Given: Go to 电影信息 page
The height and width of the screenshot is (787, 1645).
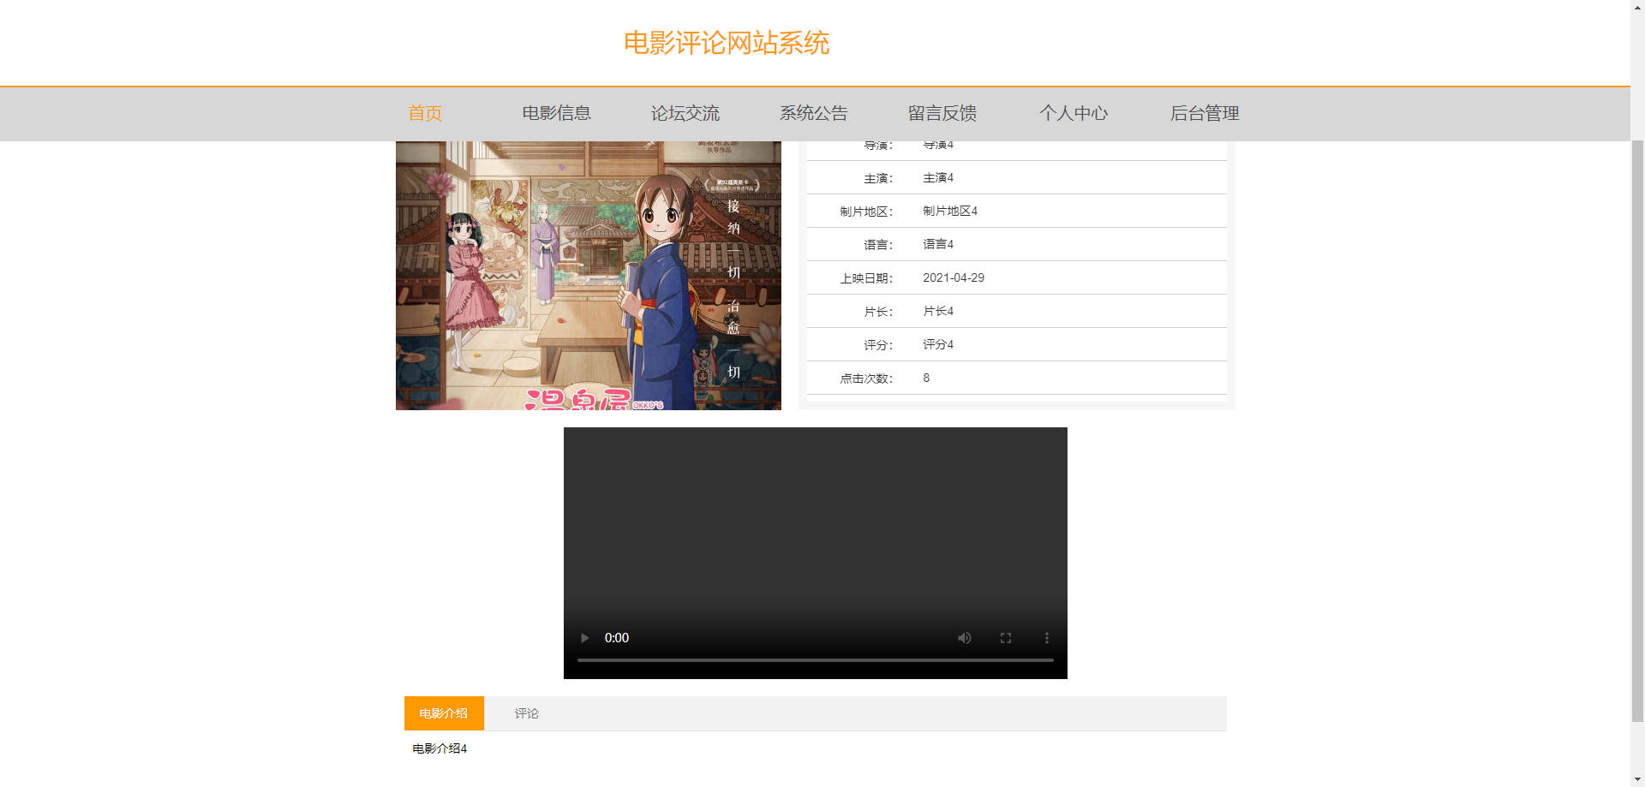Looking at the screenshot, I should (x=557, y=113).
